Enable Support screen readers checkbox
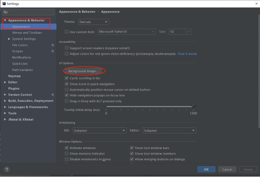Viewport: 260px width, 177px height. [x=66, y=48]
